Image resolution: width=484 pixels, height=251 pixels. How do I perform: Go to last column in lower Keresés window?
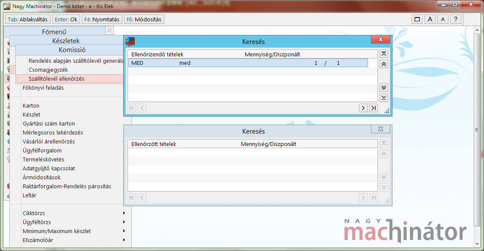coord(374,198)
